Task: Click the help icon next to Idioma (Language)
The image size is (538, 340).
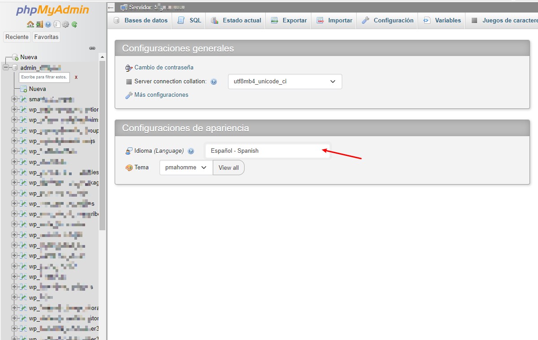Action: (191, 151)
